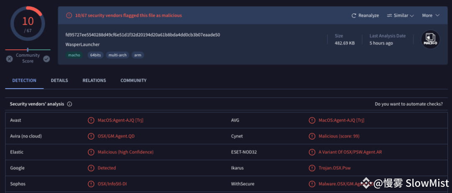Click the Mach-O file type icon
Screen dimensions: 452x193
(x=430, y=39)
